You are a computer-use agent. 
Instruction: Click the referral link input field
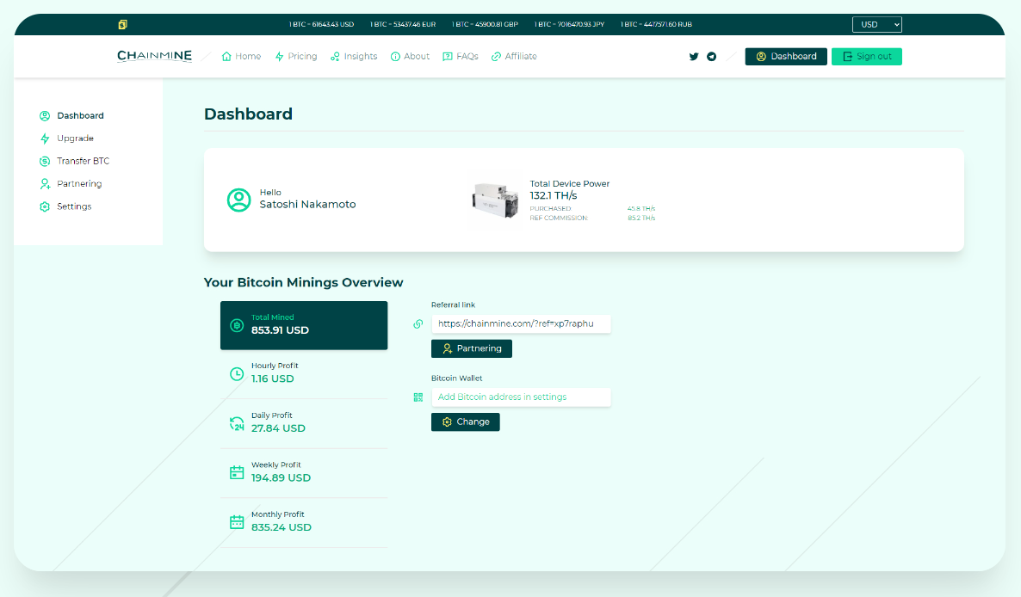[521, 323]
